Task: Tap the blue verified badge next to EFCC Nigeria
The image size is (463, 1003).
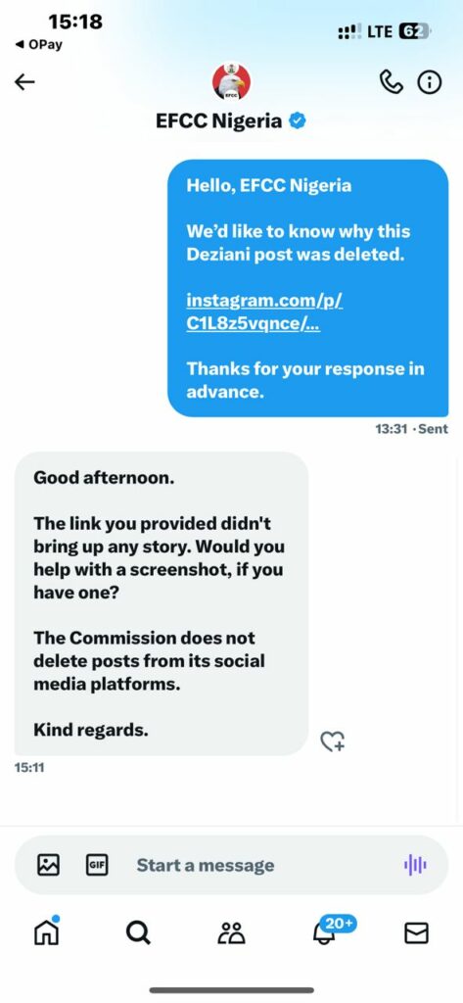Action: [298, 120]
